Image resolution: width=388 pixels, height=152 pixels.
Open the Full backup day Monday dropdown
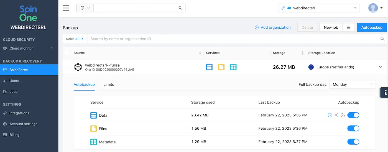pos(353,84)
